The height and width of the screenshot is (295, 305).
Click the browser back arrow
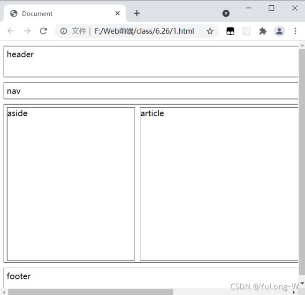(11, 31)
